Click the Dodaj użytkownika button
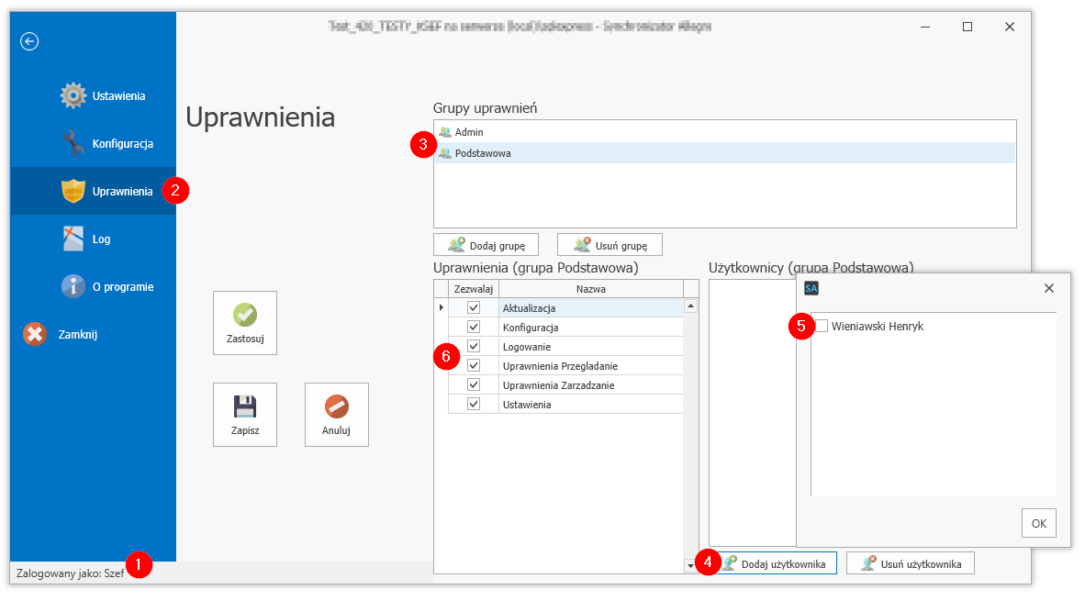Viewport: 1085px width, 601px height. [773, 563]
